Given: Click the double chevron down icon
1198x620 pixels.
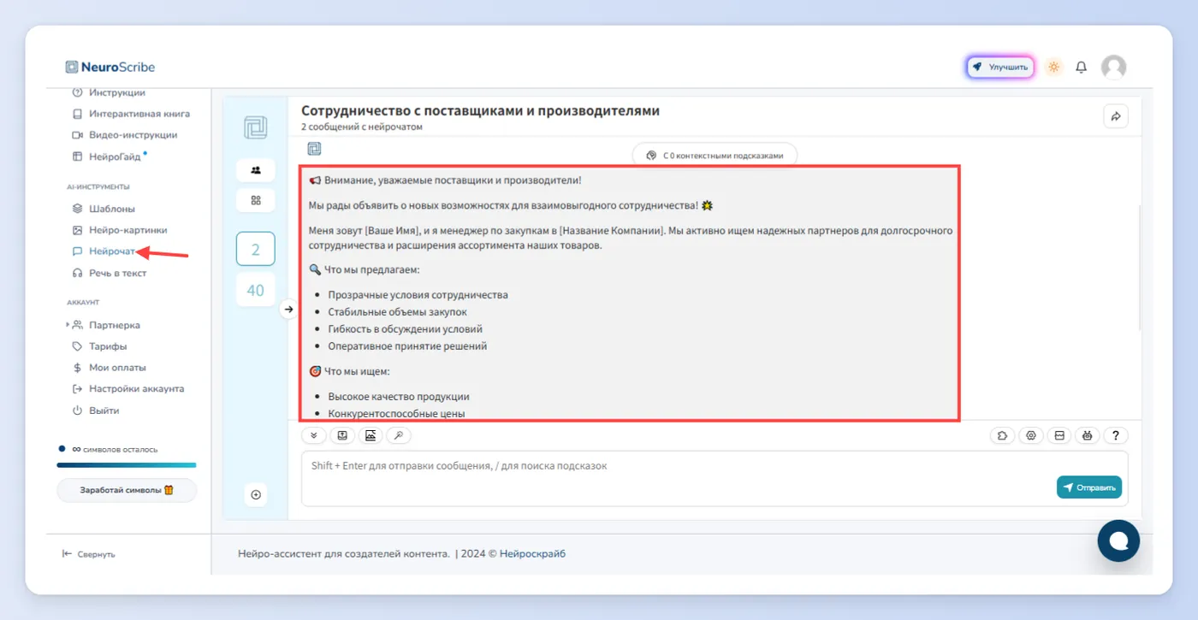Looking at the screenshot, I should coord(313,435).
